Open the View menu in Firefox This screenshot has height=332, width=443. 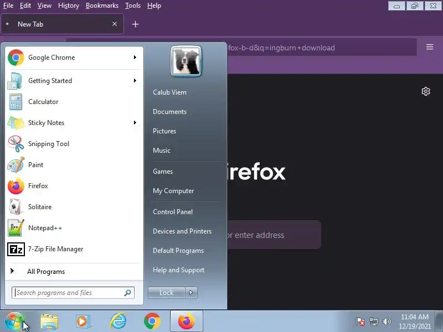click(x=44, y=6)
